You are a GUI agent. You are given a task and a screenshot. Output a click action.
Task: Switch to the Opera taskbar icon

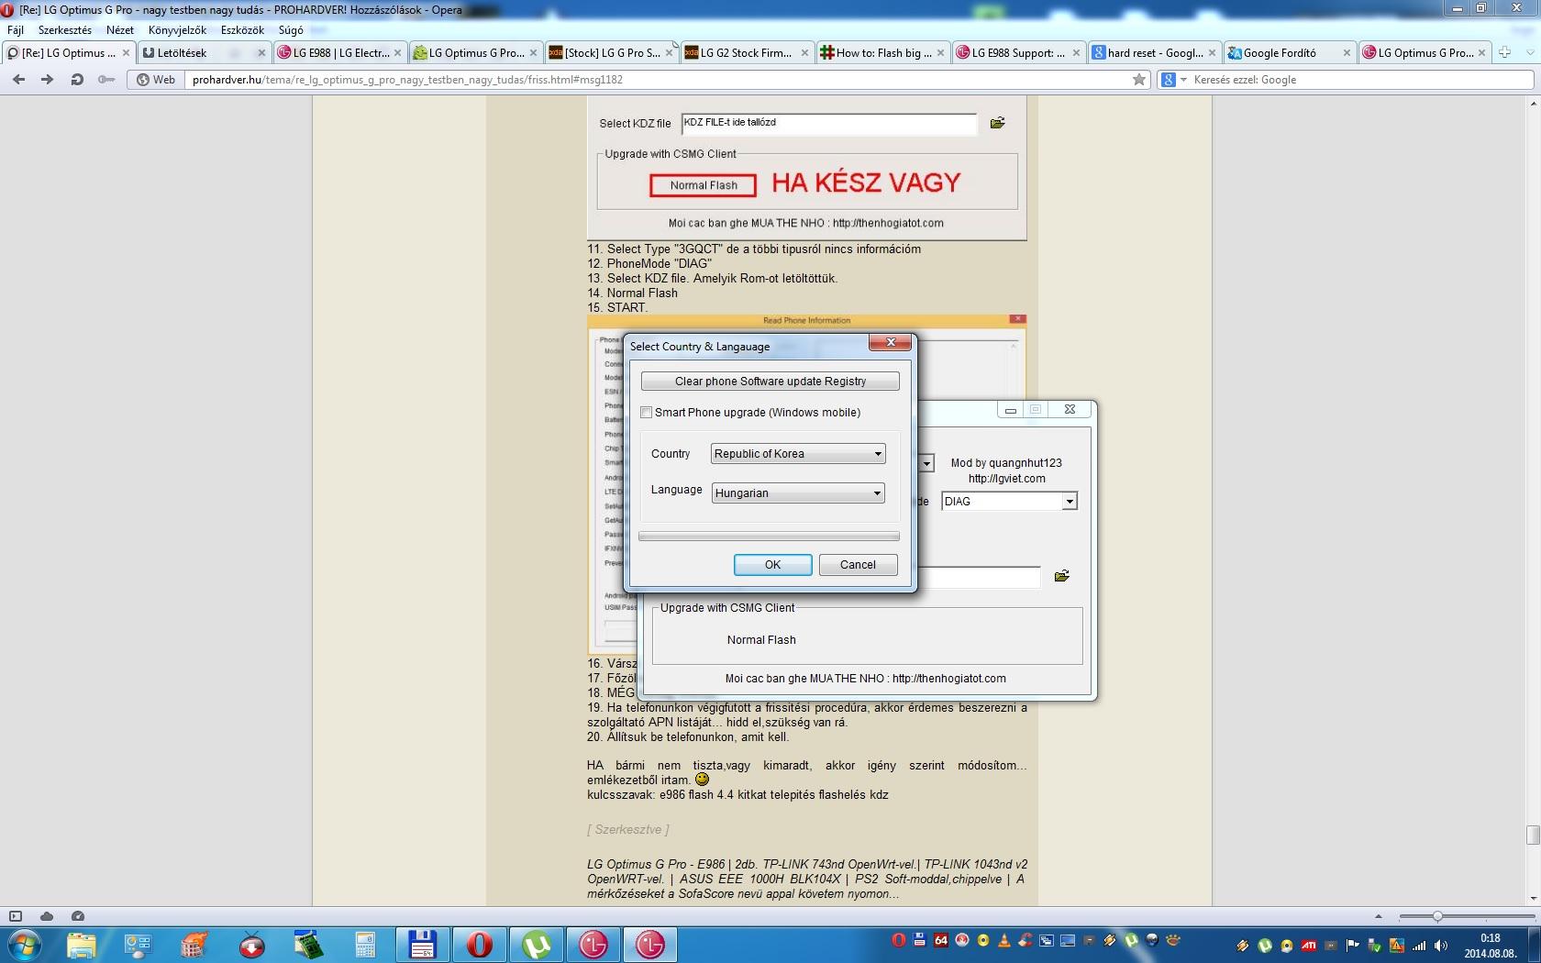click(479, 944)
